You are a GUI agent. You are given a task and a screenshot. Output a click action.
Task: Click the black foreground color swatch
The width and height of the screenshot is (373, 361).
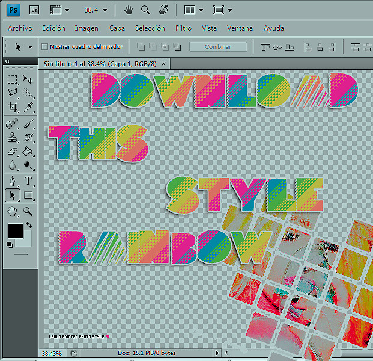[x=15, y=230]
